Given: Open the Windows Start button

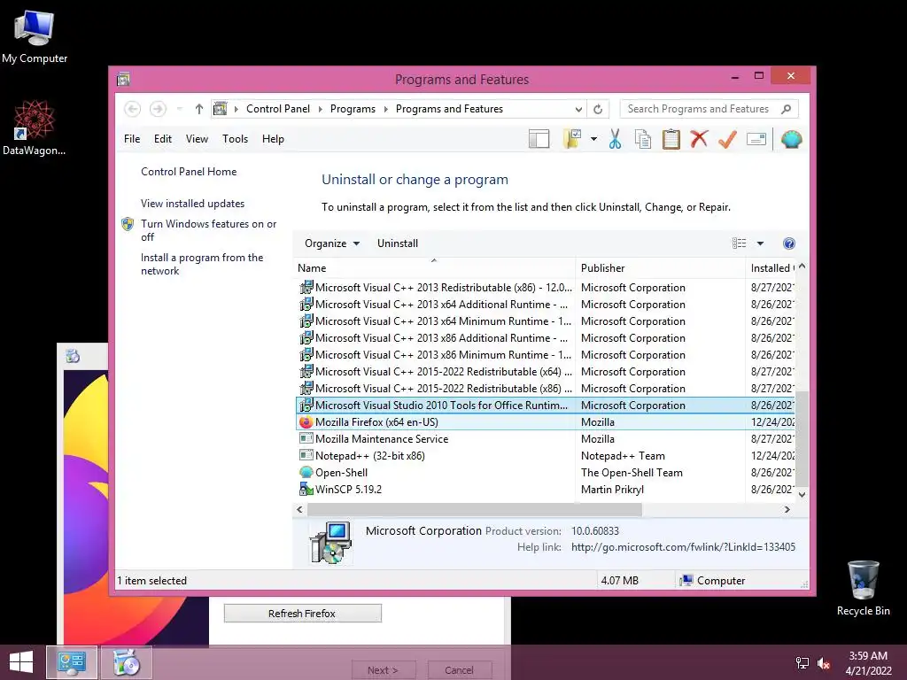Looking at the screenshot, I should 21,662.
